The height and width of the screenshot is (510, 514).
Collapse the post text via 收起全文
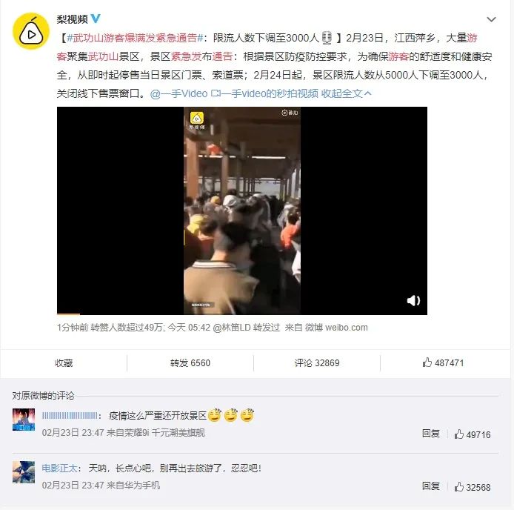click(346, 93)
